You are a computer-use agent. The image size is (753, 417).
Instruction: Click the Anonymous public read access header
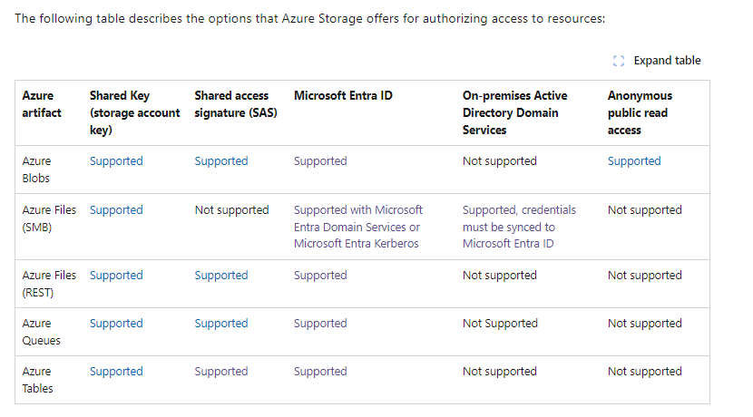coord(640,112)
